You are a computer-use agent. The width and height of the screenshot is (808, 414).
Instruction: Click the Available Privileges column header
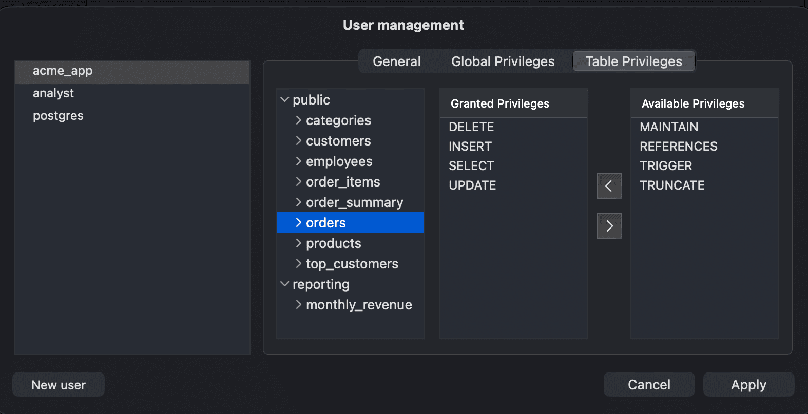coord(705,103)
